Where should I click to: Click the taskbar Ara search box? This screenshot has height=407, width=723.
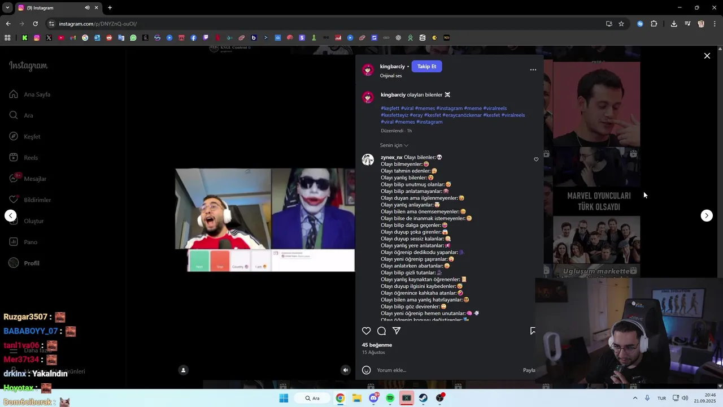pos(312,398)
